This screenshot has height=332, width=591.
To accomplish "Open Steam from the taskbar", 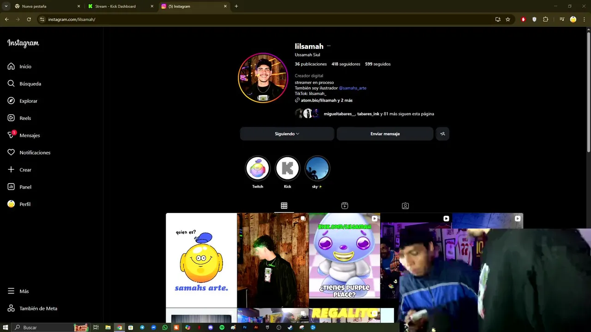I will (x=290, y=327).
